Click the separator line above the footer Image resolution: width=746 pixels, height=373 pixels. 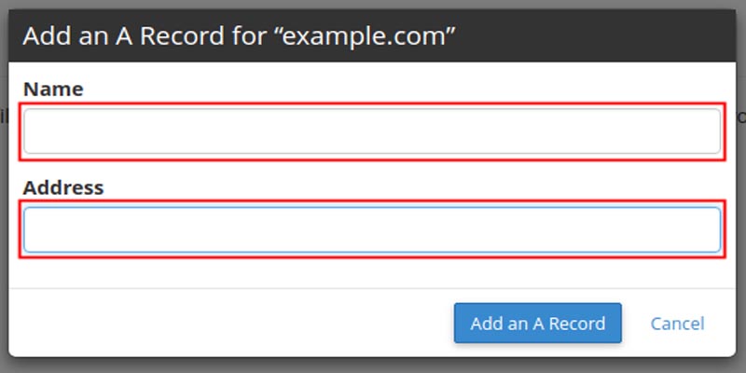point(372,288)
